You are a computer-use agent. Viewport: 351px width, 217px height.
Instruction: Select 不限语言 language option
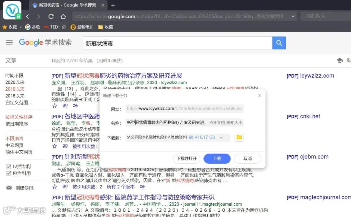click(x=14, y=138)
